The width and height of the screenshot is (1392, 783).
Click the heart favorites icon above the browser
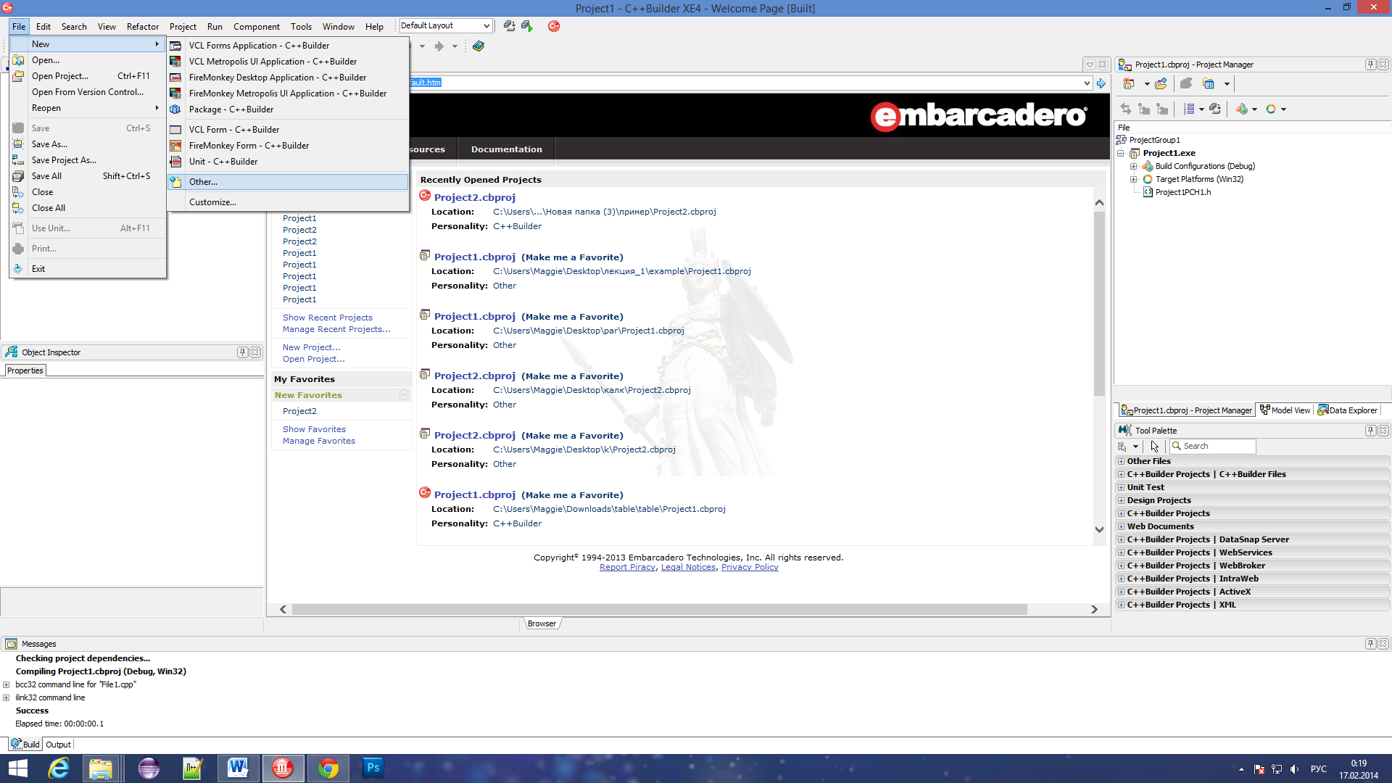1090,65
